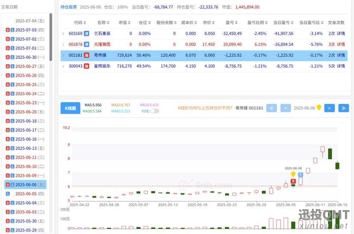
Task: Open the K线图 tab
Action: tap(70, 108)
